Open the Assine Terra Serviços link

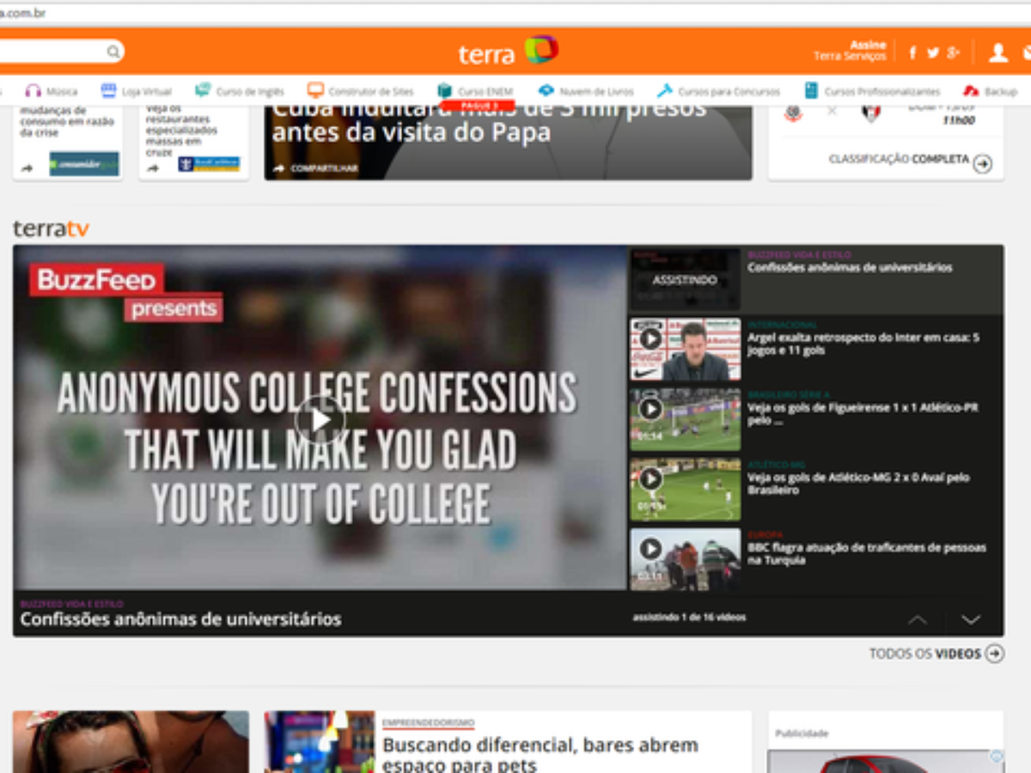pos(851,51)
